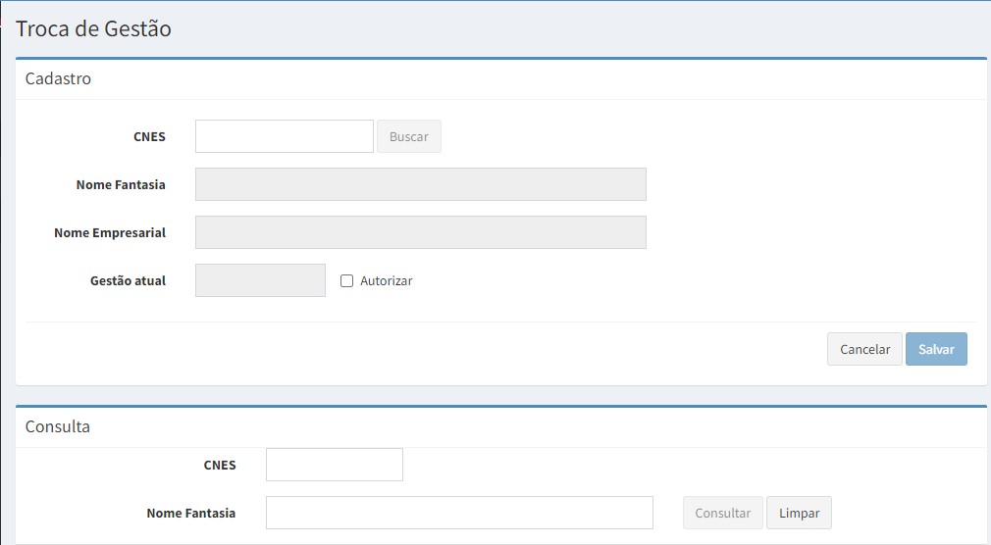The image size is (991, 545).
Task: Click the Troca de Gestão page title
Action: pos(93,29)
